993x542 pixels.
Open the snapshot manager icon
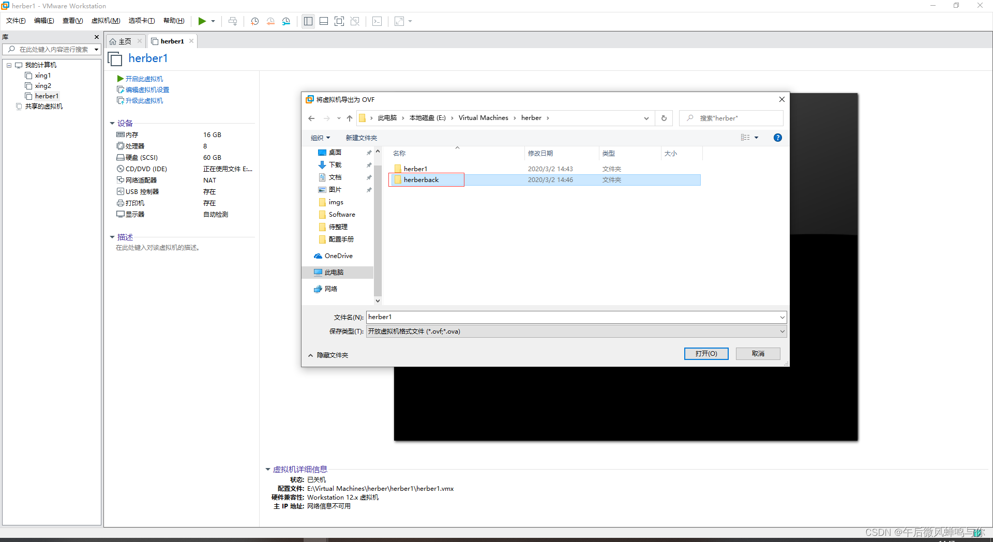pyautogui.click(x=286, y=21)
